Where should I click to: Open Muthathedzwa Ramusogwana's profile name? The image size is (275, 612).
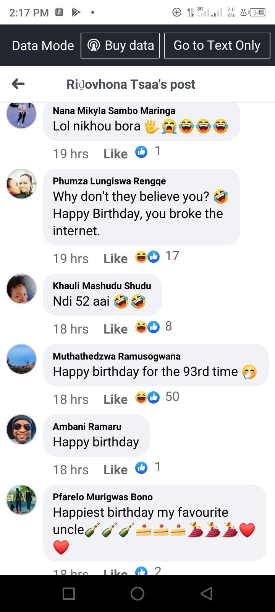(x=116, y=356)
